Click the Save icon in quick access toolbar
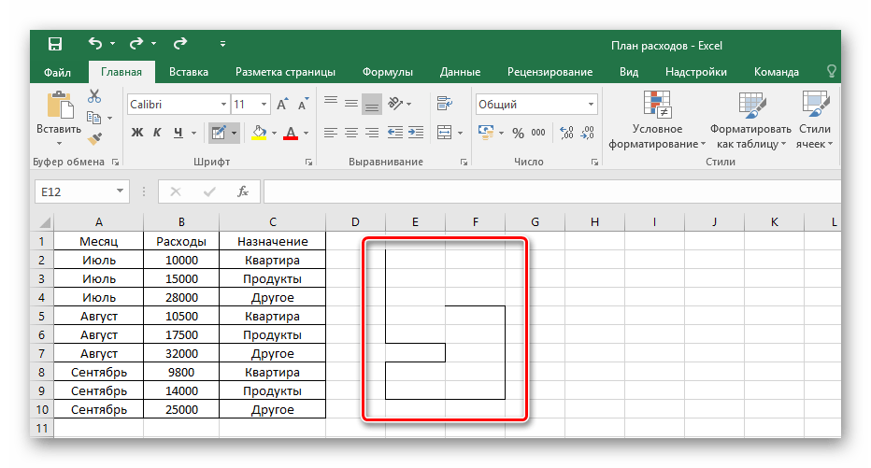Image resolution: width=871 pixels, height=468 pixels. [55, 44]
